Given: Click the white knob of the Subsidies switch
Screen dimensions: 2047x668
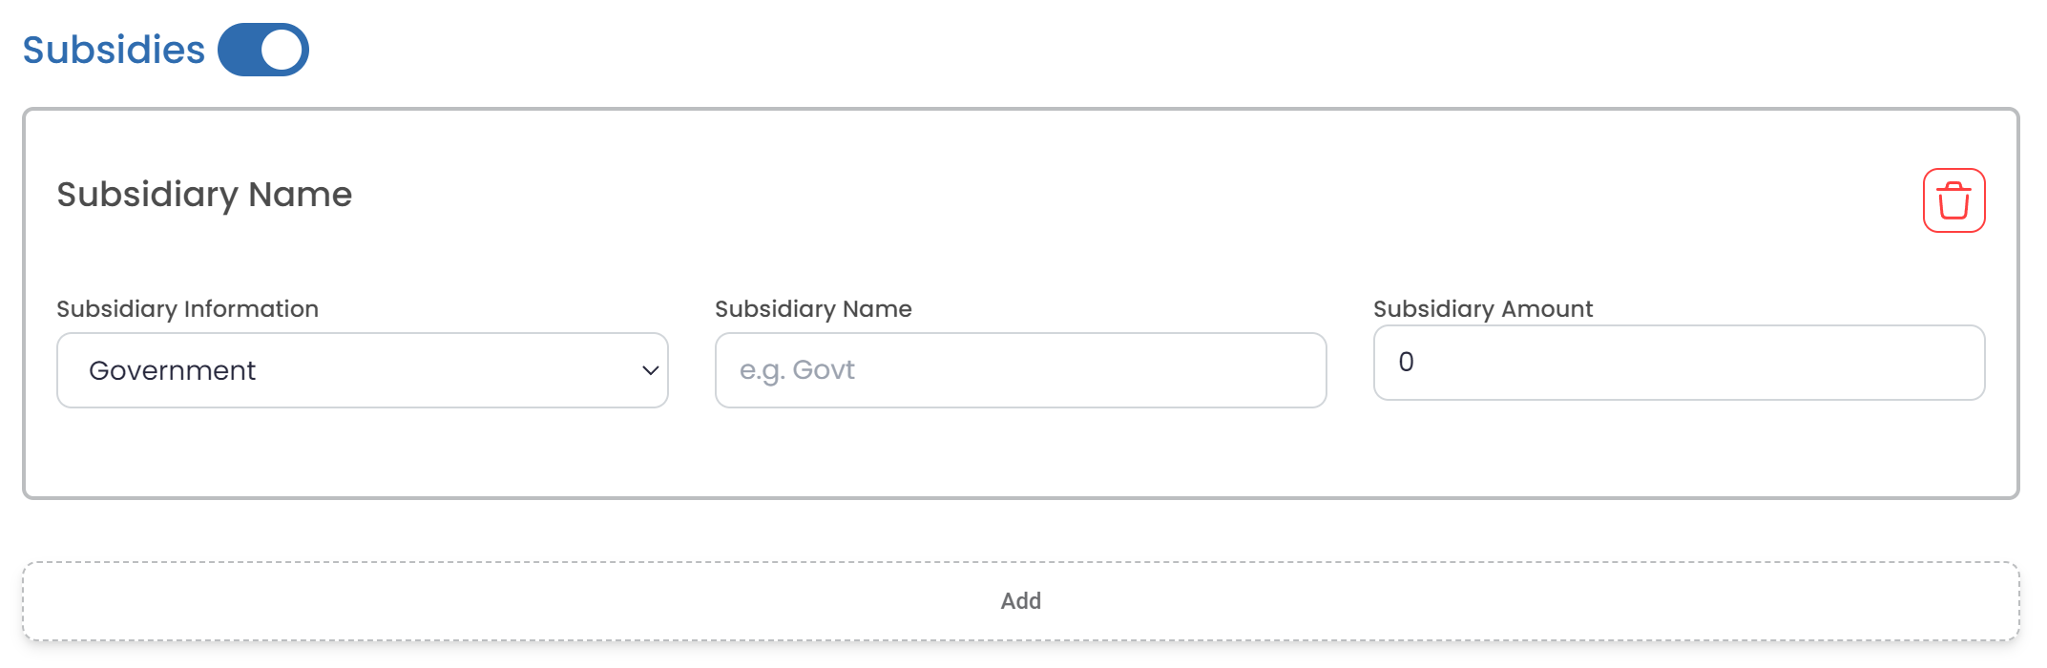Looking at the screenshot, I should [x=282, y=50].
